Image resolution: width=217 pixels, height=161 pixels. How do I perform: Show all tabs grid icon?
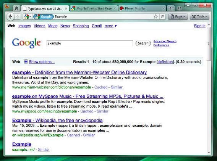click(179, 8)
